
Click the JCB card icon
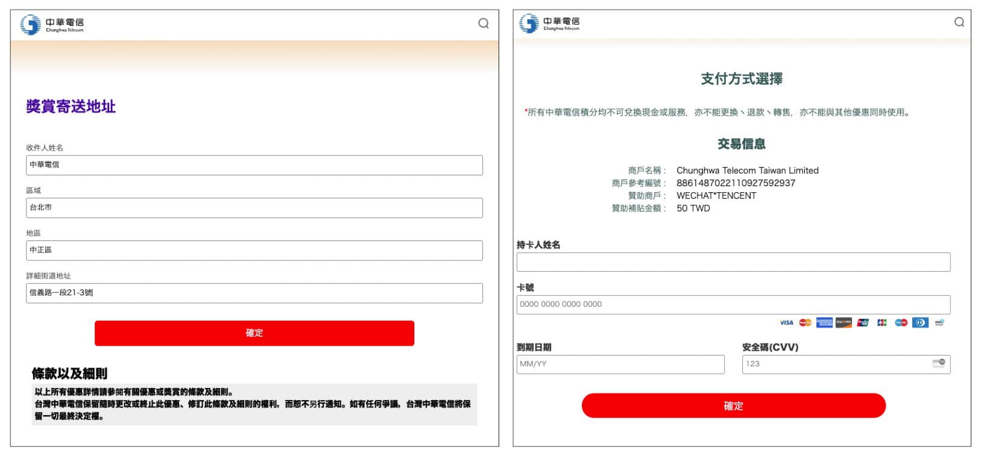coord(882,323)
